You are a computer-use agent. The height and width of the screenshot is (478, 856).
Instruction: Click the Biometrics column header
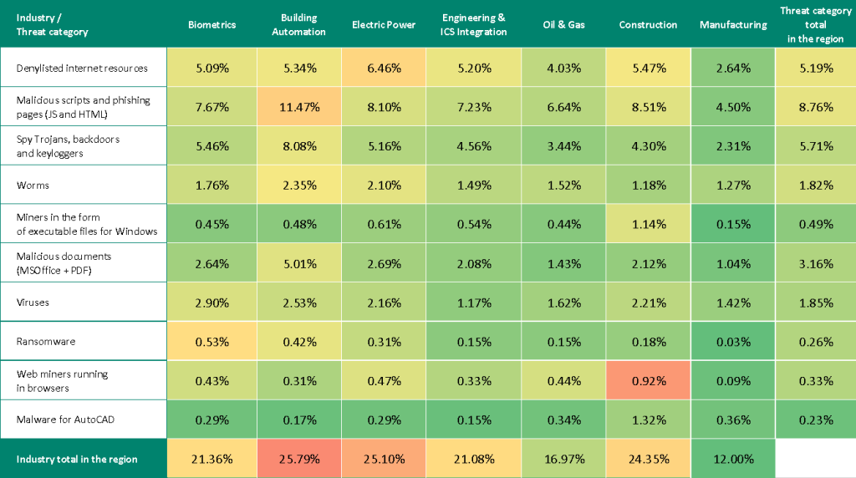pos(211,25)
